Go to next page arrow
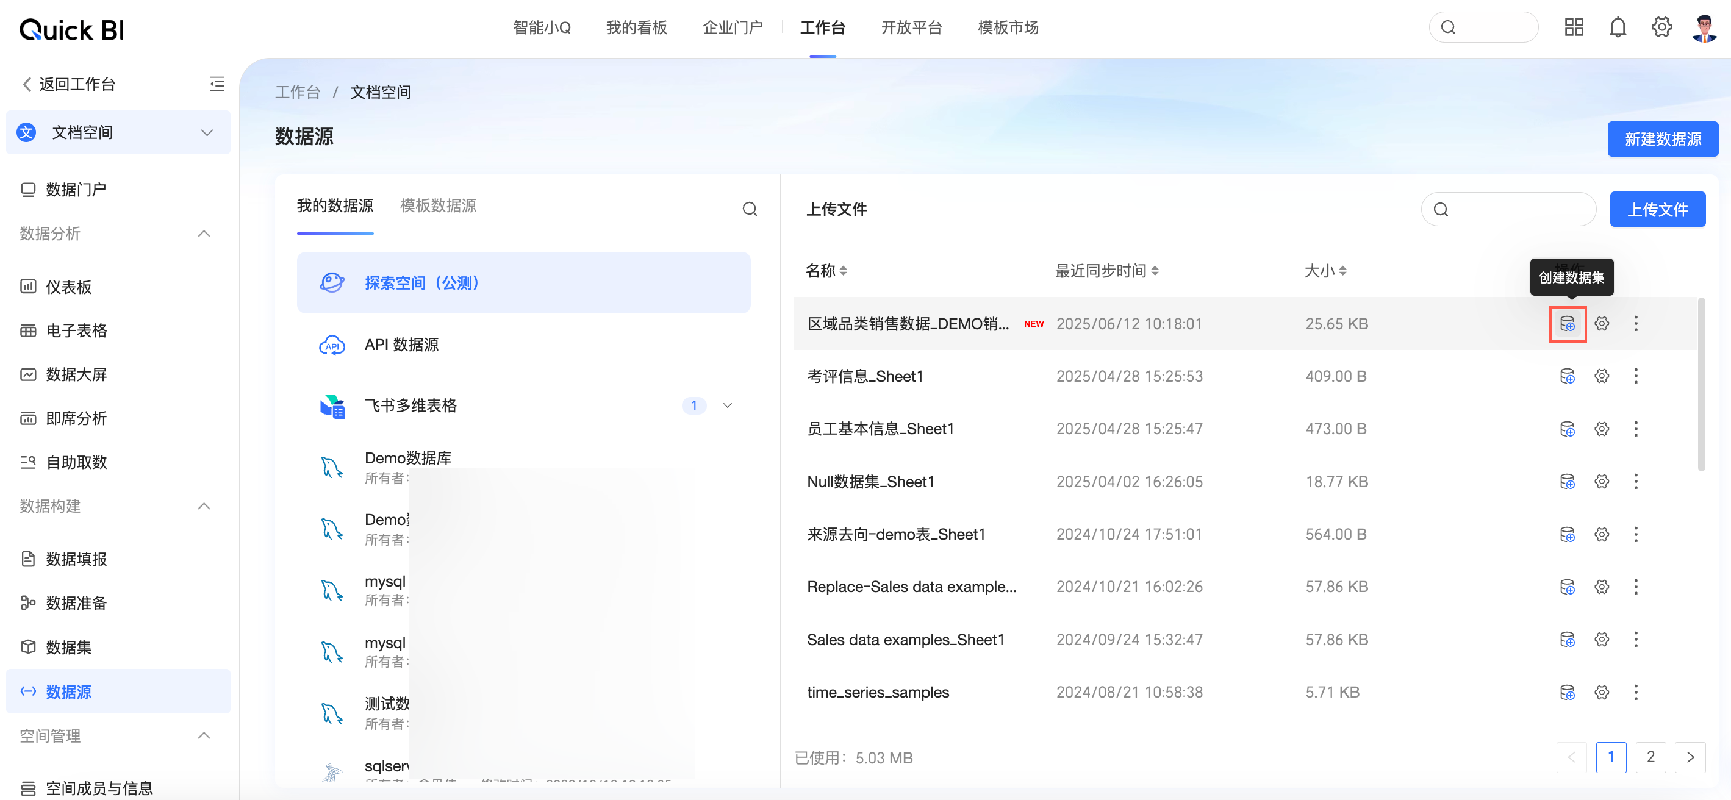This screenshot has height=800, width=1731. [x=1690, y=757]
